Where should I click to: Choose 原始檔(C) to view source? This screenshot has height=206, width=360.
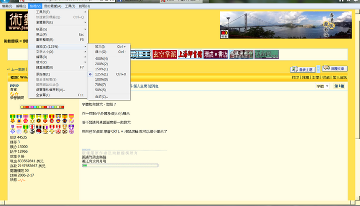coord(58,74)
